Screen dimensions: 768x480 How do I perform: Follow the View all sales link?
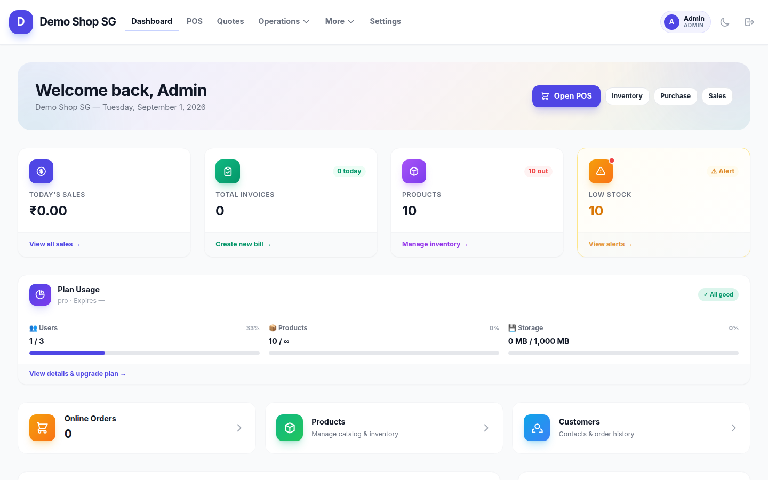point(54,244)
